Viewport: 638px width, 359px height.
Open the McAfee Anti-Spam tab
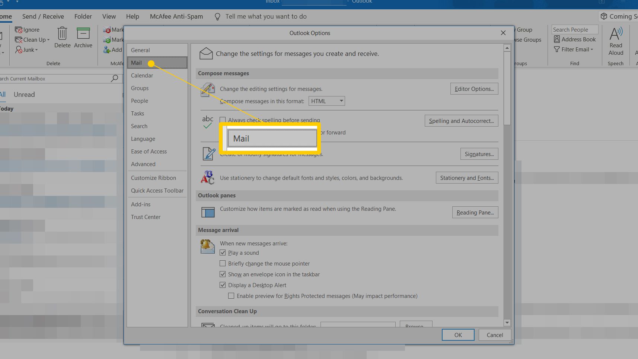point(176,16)
